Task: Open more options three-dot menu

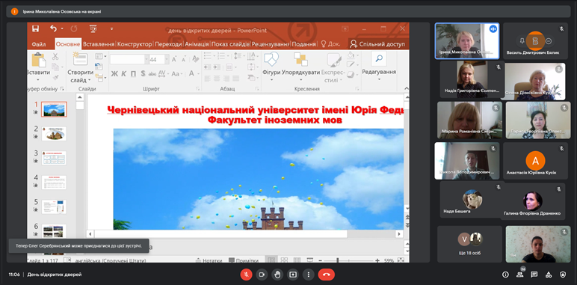Action: coord(309,275)
